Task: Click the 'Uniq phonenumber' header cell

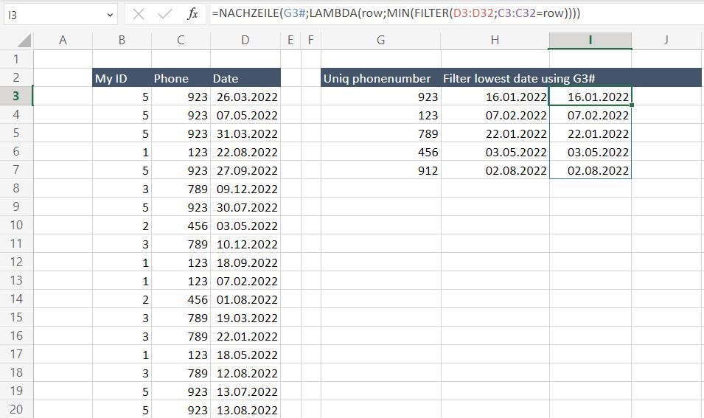Action: click(380, 77)
